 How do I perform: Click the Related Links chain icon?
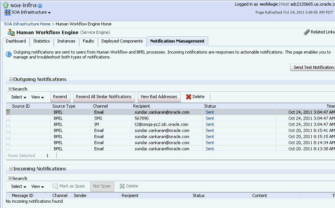307,32
